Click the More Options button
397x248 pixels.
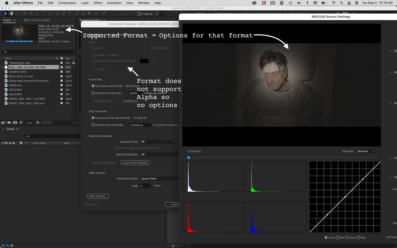98,196
